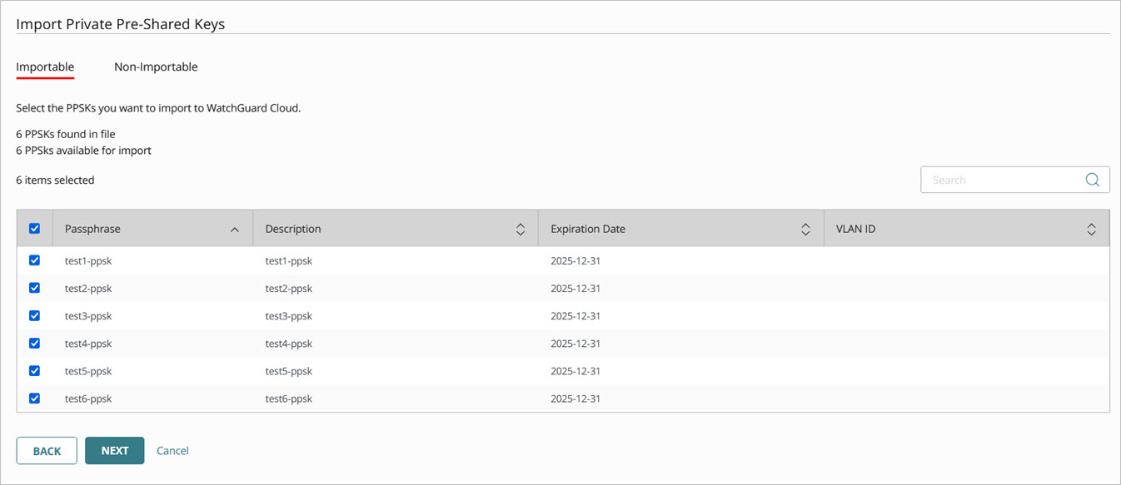Deselect the test3-ppsk checkbox
Image resolution: width=1121 pixels, height=485 pixels.
click(x=35, y=315)
